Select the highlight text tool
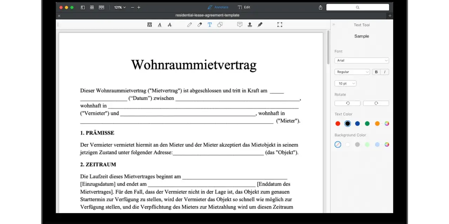 point(149,24)
